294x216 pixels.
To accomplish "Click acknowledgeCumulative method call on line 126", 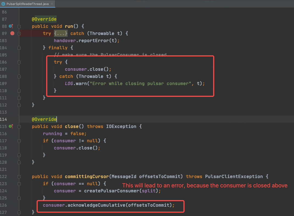I will tap(96, 205).
